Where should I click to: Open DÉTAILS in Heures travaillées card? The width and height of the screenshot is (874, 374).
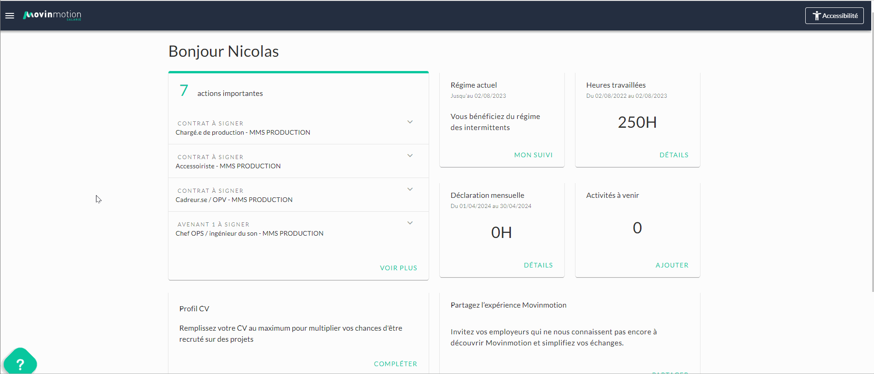[x=674, y=155]
